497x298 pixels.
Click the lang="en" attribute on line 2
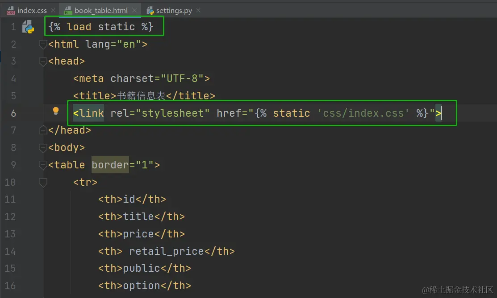pos(113,44)
